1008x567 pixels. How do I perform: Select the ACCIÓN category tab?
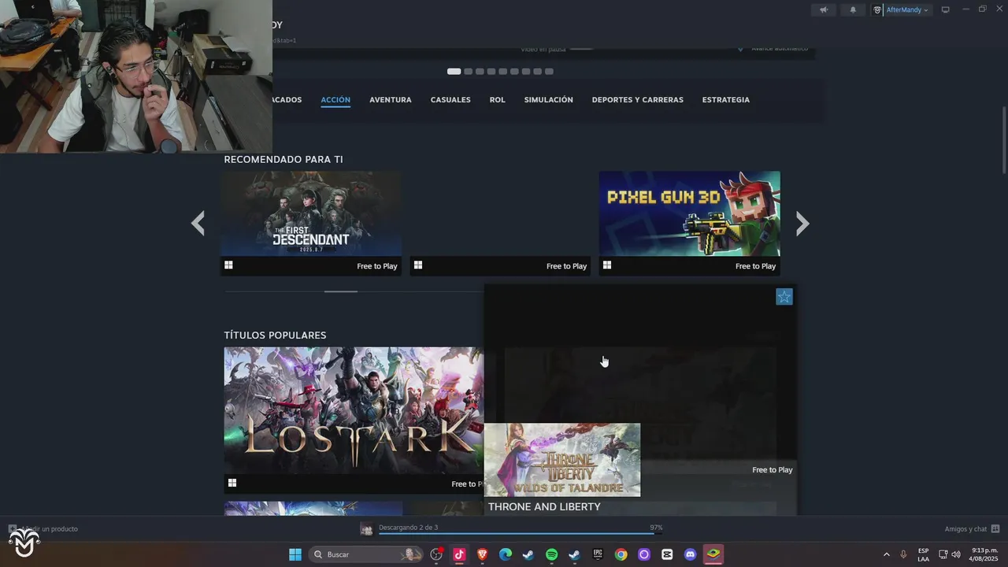[335, 100]
